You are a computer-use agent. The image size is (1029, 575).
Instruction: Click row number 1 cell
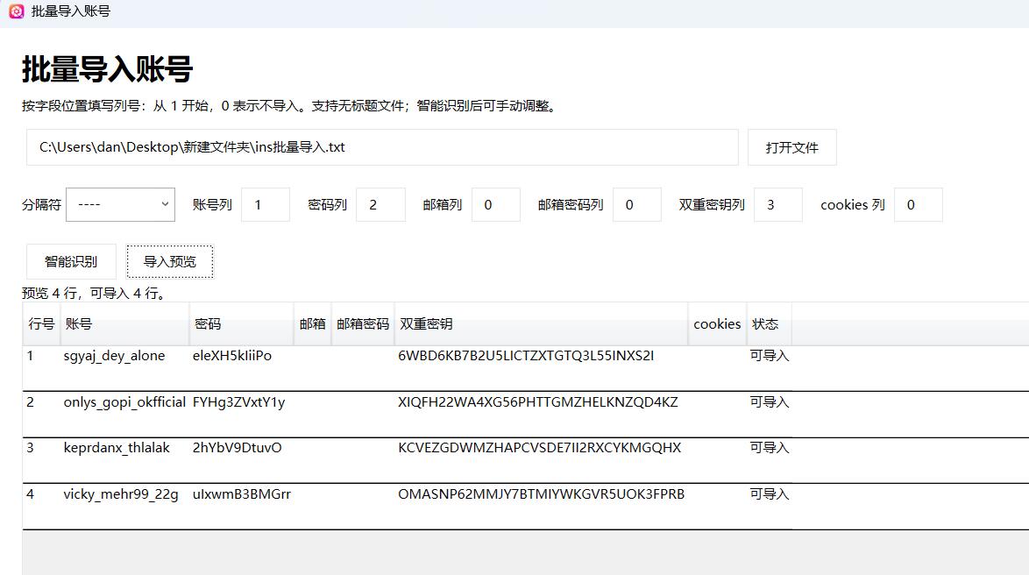(30, 356)
